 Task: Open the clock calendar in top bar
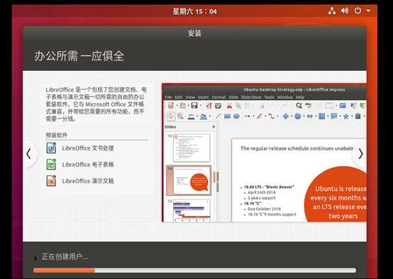point(194,11)
